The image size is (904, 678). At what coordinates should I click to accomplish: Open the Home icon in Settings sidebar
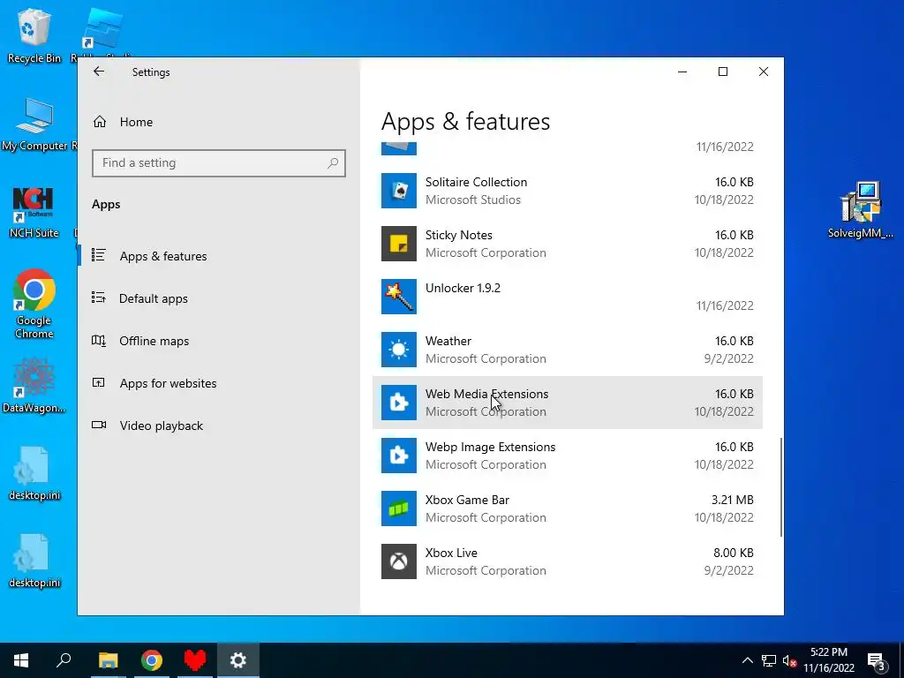[100, 122]
